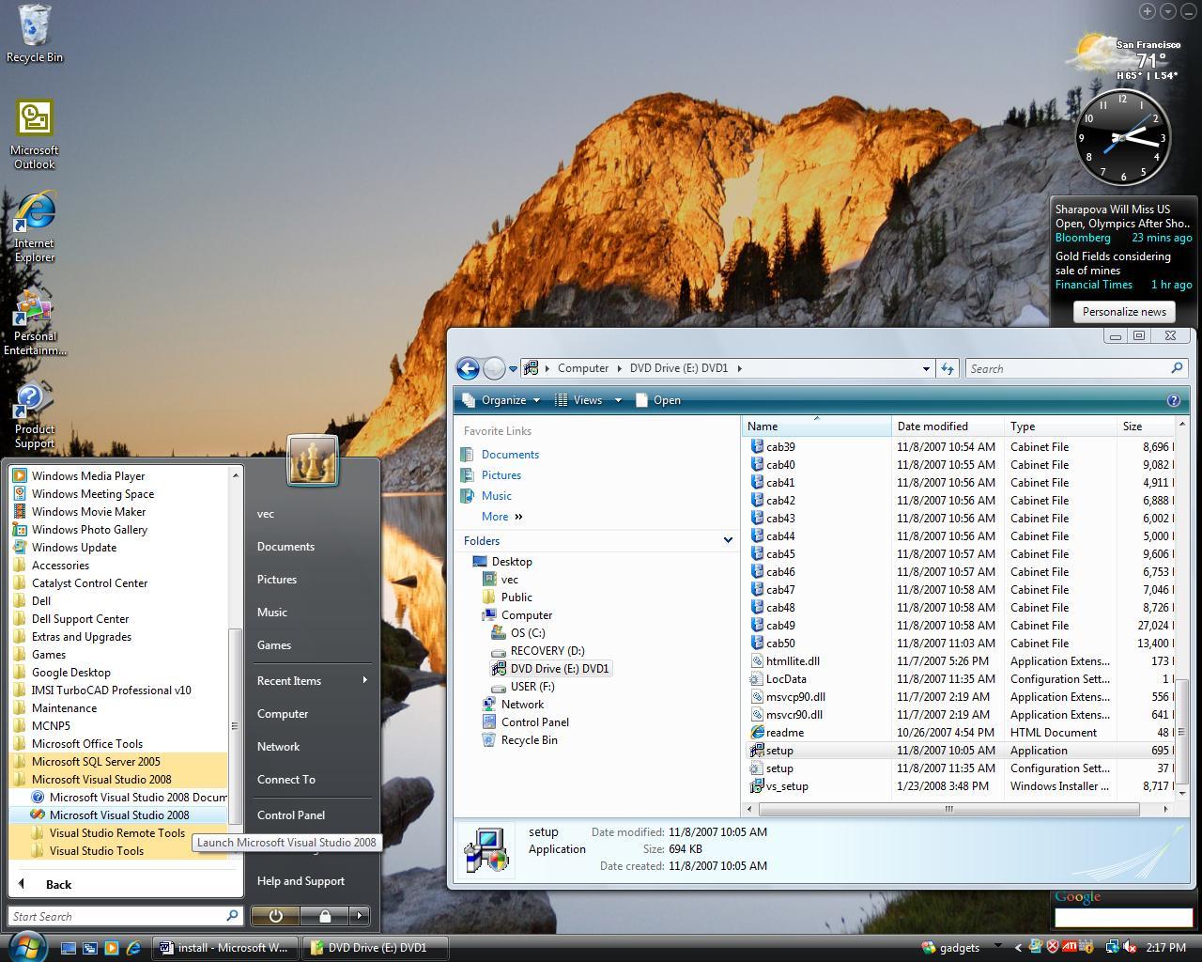
Task: Select DVD Drive (E:) DVD1 in folder tree
Action: tap(559, 668)
